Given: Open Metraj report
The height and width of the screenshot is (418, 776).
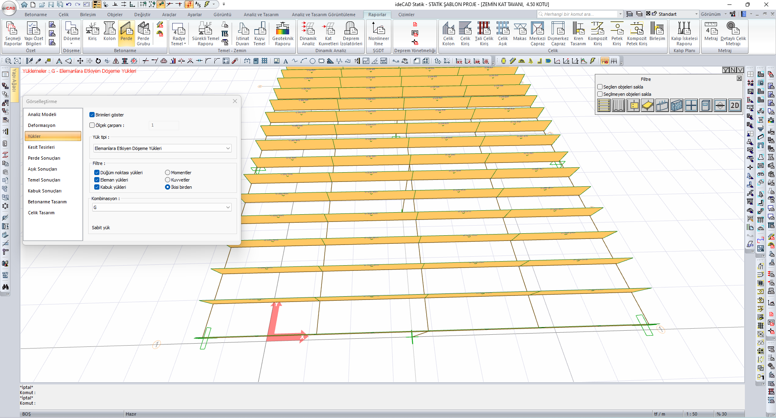Looking at the screenshot, I should (x=711, y=32).
